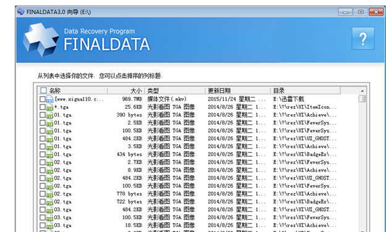The height and width of the screenshot is (232, 390).
Task: Click file icon of 02.tga 722 bytes
Action: point(49,202)
